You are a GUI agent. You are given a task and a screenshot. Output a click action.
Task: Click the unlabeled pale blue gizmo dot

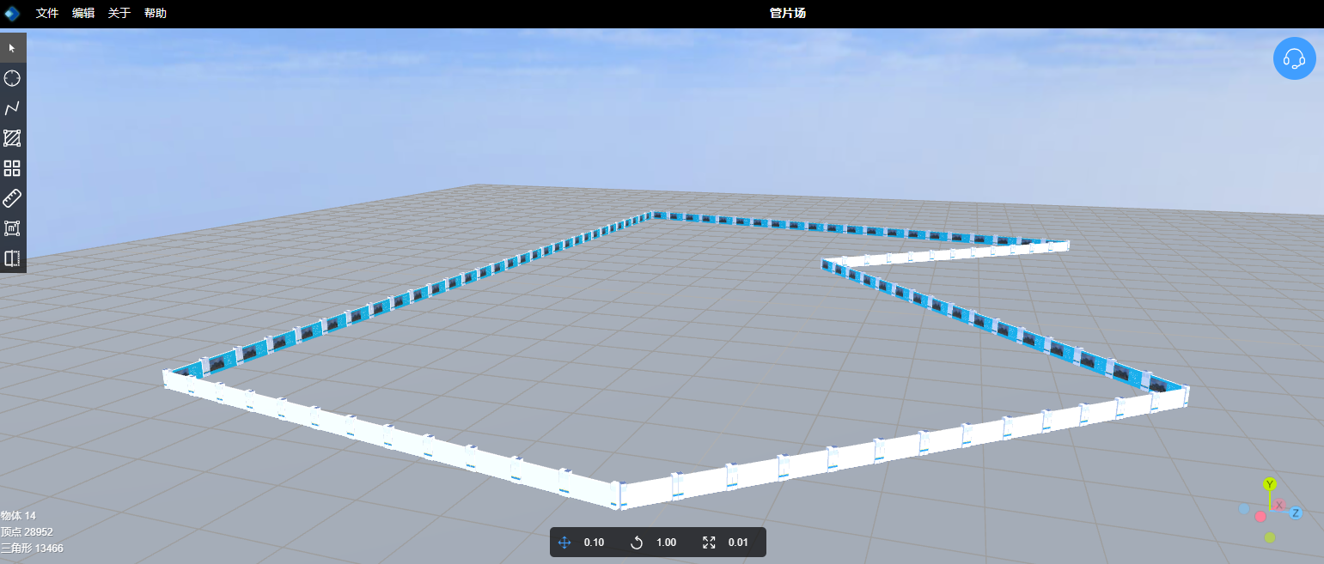[x=1243, y=508]
